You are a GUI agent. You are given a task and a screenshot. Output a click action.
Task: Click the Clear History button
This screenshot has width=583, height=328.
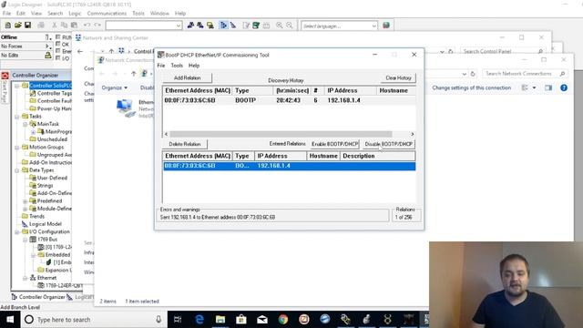(398, 78)
